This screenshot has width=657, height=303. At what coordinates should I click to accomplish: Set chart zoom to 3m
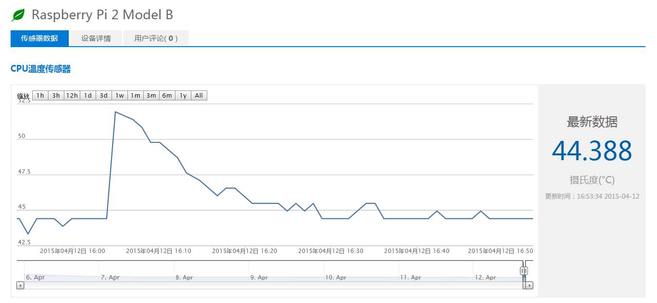152,96
